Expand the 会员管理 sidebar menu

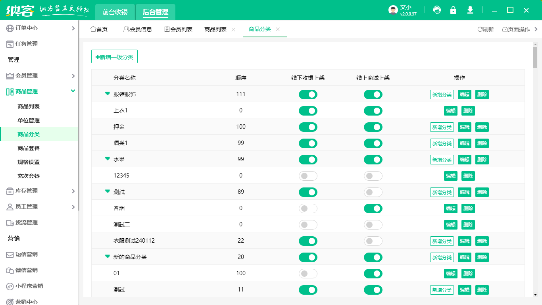[x=73, y=76]
